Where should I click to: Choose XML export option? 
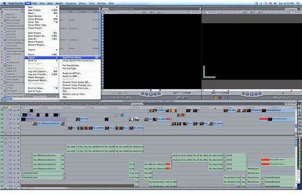coord(80,97)
